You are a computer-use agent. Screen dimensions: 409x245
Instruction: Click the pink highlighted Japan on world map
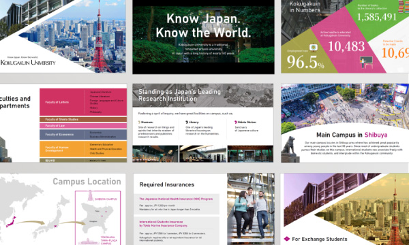[x=11, y=222]
